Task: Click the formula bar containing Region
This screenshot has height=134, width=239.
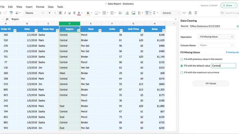Action: 92,19
